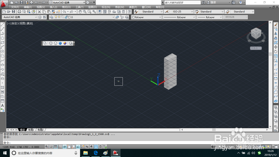Open the 修改(M) menu

pyautogui.click(x=120, y=7)
